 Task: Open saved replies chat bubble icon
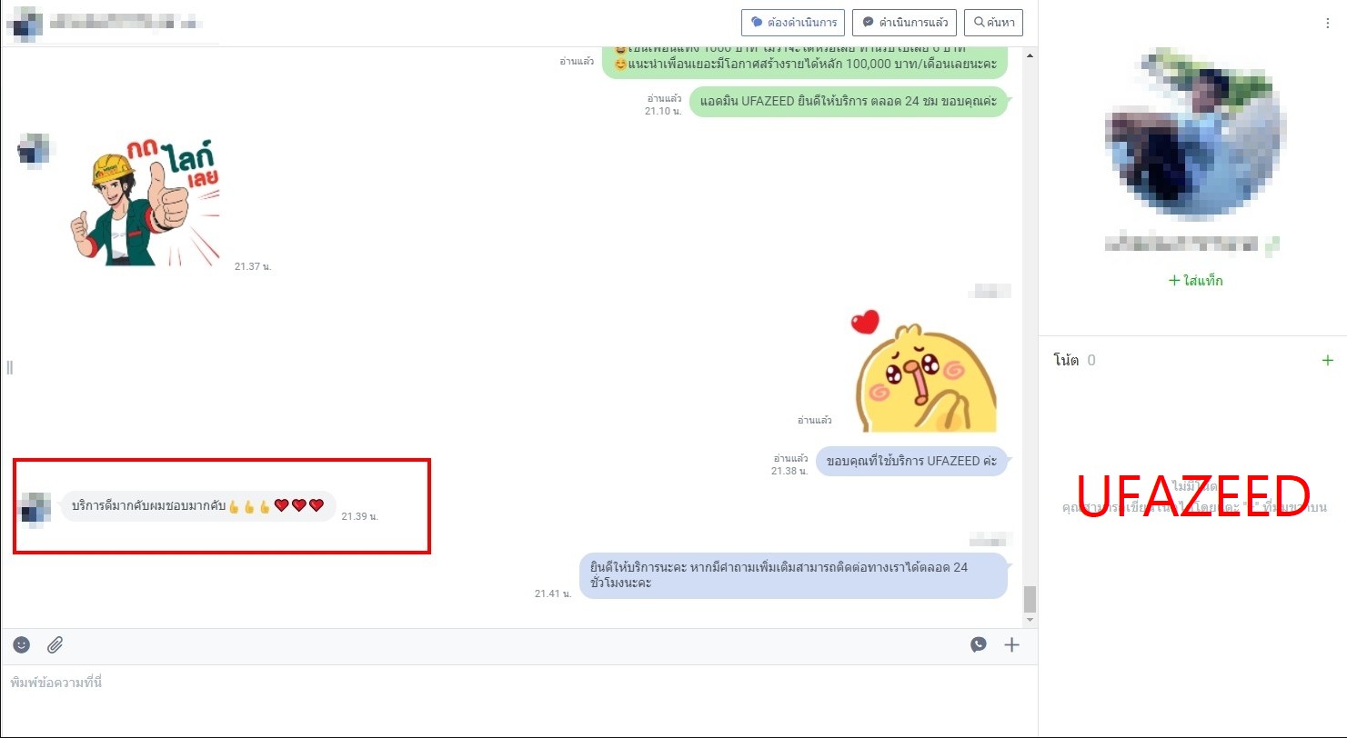click(978, 645)
